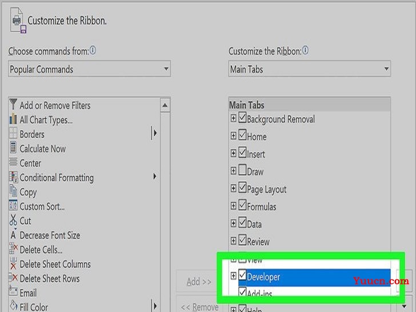Click the Custom Sort icon
The height and width of the screenshot is (312, 416).
click(13, 205)
